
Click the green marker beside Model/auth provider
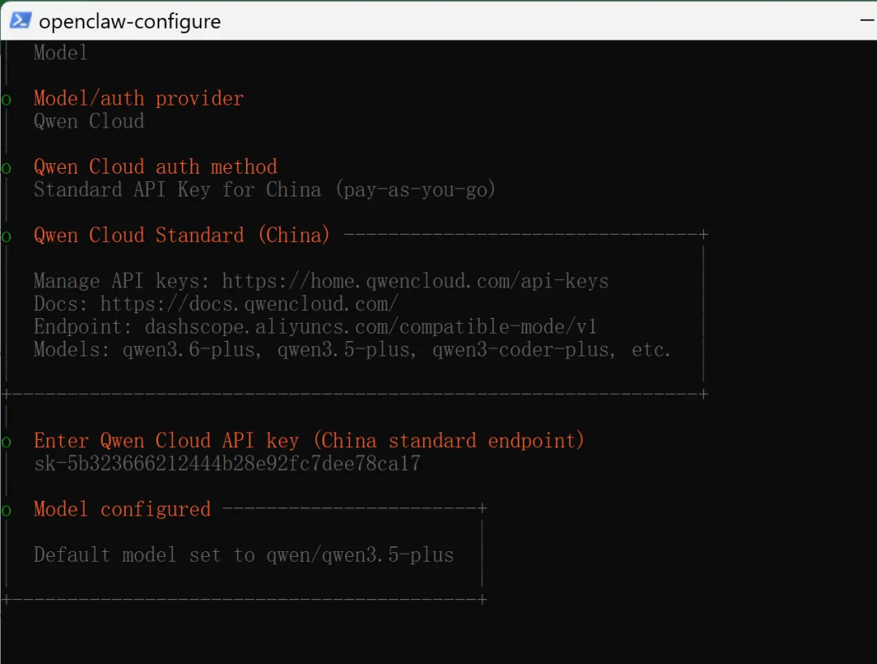click(6, 100)
